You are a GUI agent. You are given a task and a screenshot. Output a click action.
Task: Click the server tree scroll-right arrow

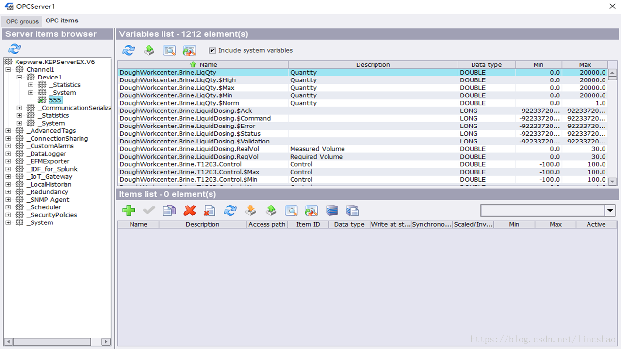(x=107, y=342)
